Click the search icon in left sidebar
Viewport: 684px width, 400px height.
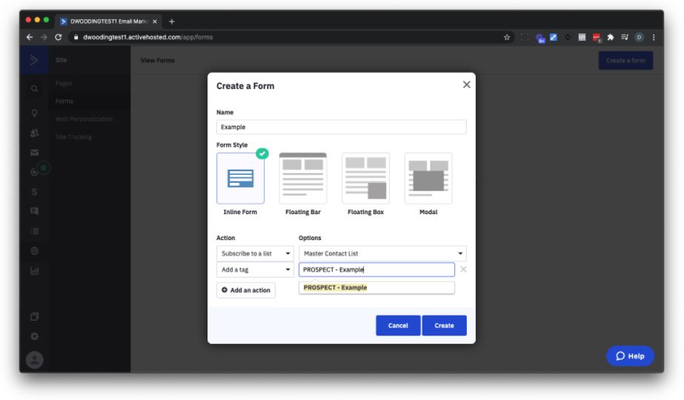(35, 89)
